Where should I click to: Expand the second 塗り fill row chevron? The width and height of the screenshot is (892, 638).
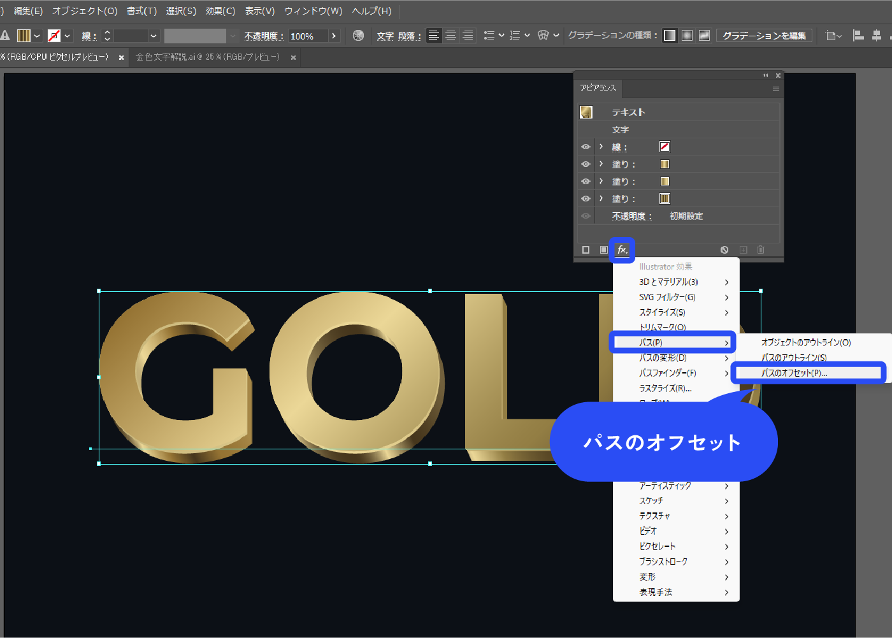601,182
